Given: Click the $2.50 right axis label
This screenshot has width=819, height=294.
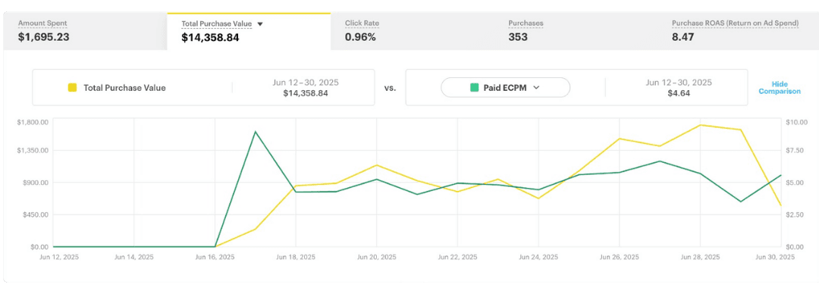Looking at the screenshot, I should pyautogui.click(x=795, y=214).
